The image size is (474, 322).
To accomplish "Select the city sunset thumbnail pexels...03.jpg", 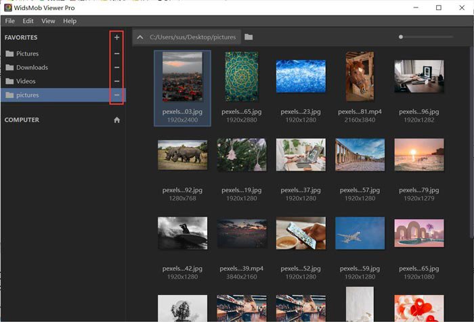I will (x=183, y=76).
